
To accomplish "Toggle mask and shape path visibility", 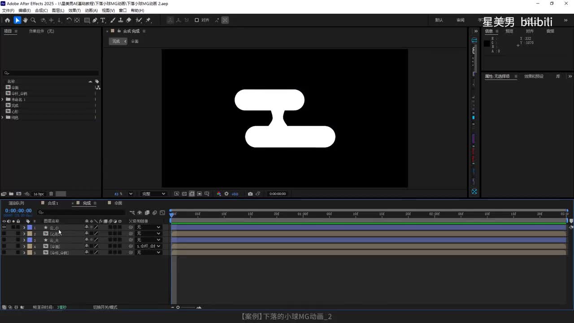I will 192,194.
